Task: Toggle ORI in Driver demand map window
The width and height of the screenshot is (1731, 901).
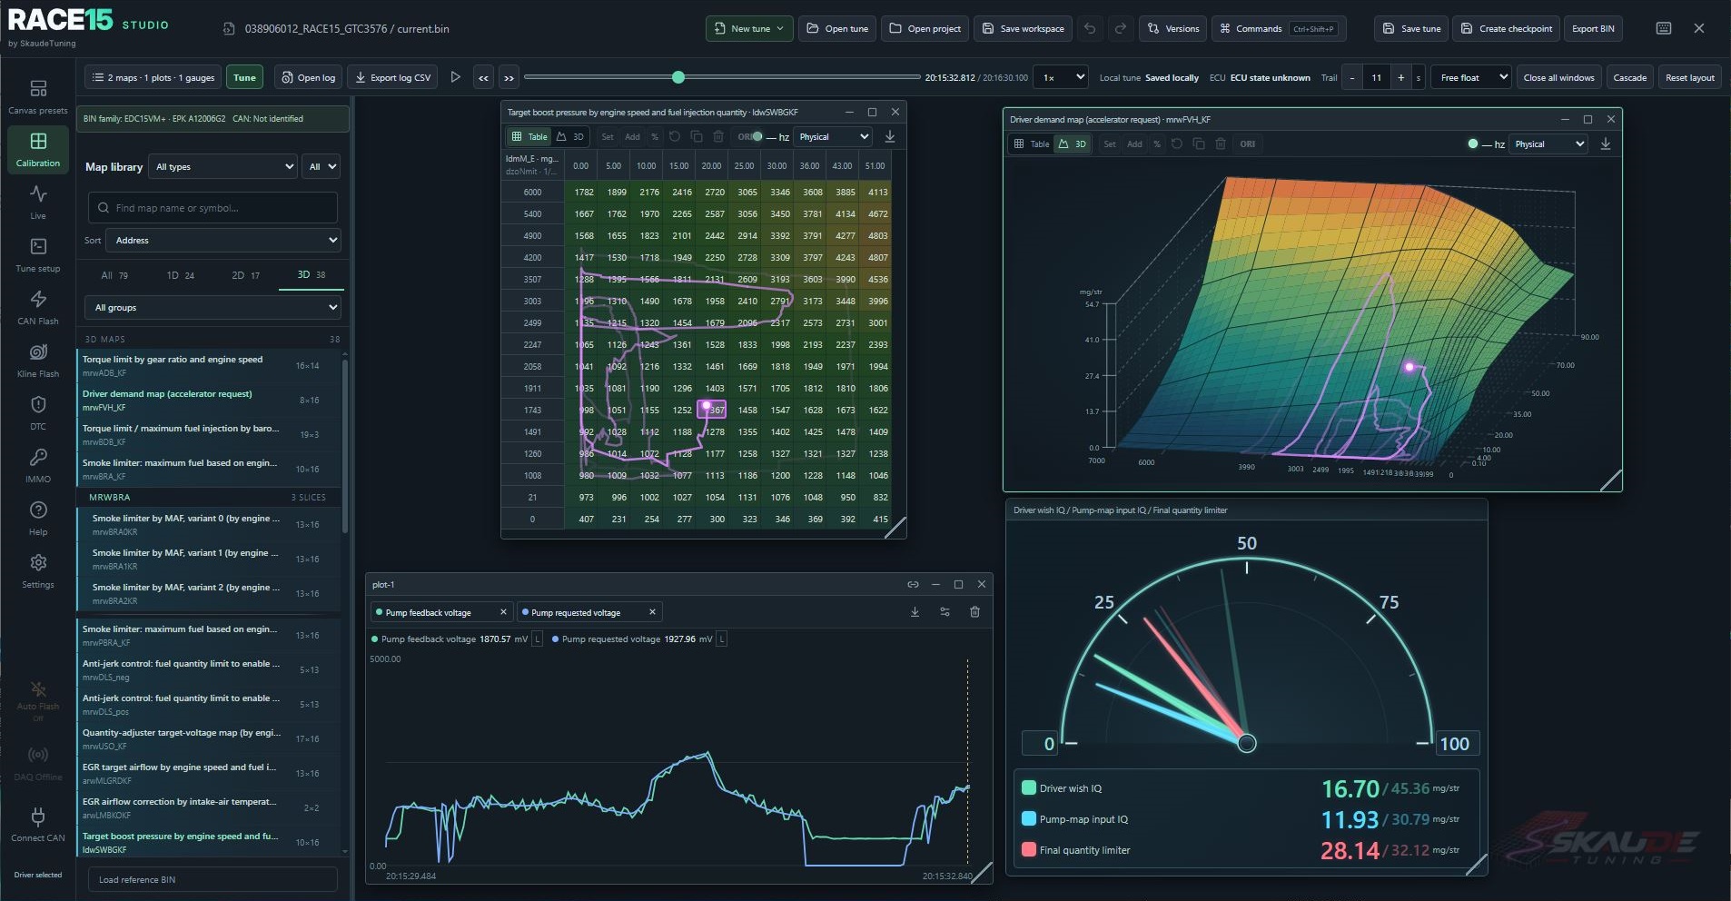Action: click(x=1248, y=144)
